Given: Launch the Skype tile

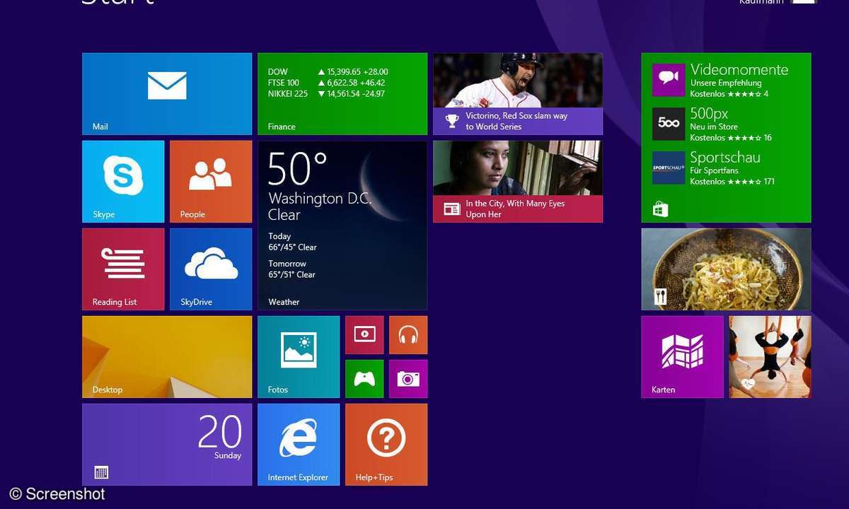Looking at the screenshot, I should (x=123, y=182).
